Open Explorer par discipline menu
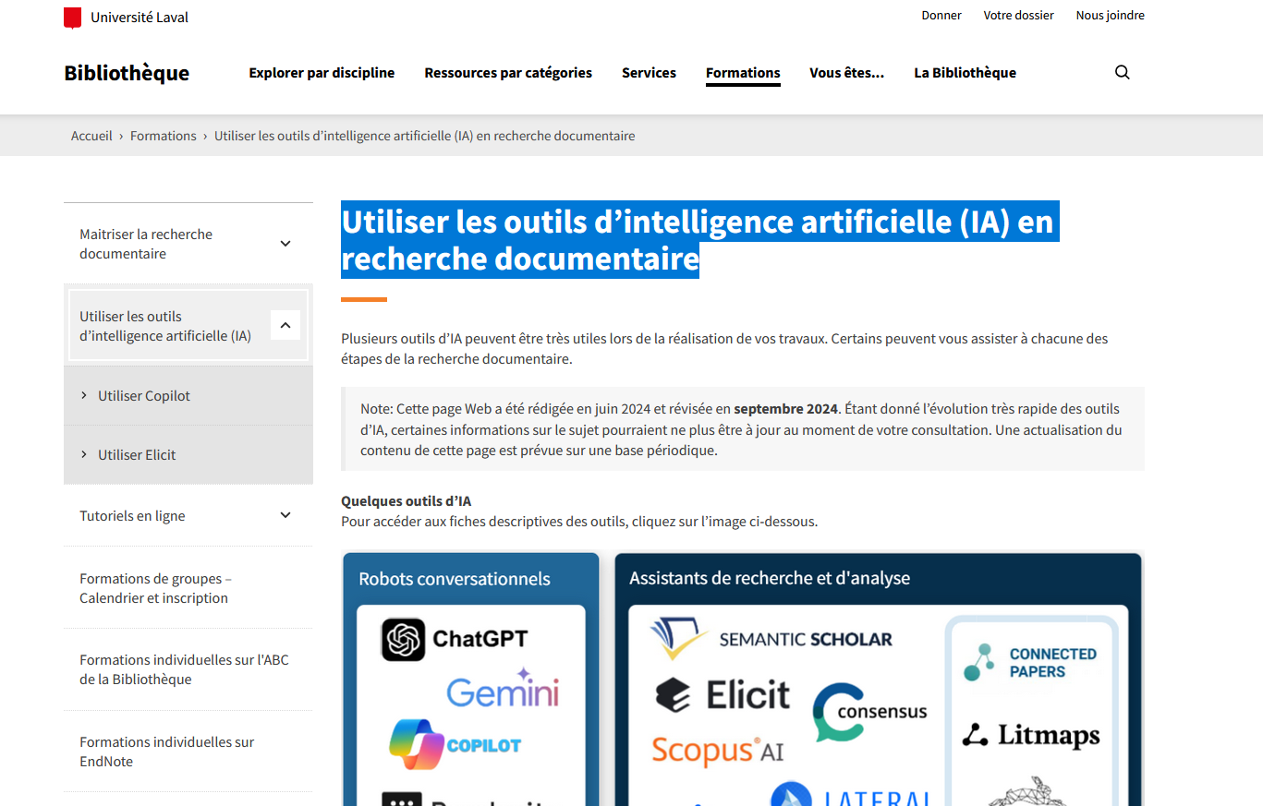 pos(322,73)
